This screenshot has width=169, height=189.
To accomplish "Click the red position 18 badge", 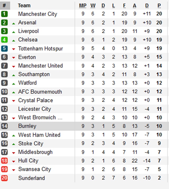I will tap(4, 161).
